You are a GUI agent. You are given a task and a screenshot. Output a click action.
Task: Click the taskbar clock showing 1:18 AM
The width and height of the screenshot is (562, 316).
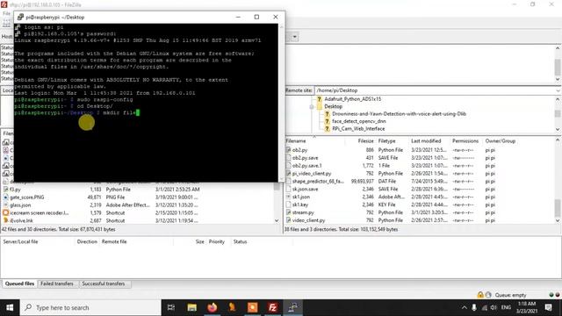pos(527,307)
